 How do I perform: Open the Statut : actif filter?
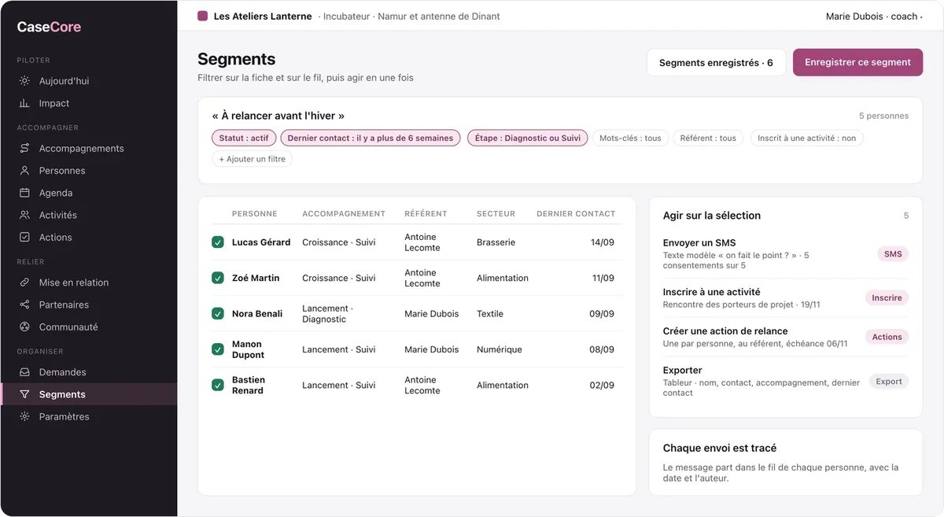(x=244, y=138)
